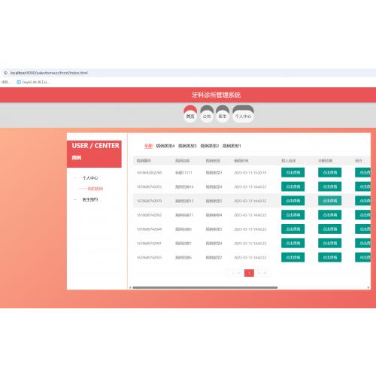376x376 pixels.
Task: Filter by 病例类型3 tab
Action: [187, 146]
